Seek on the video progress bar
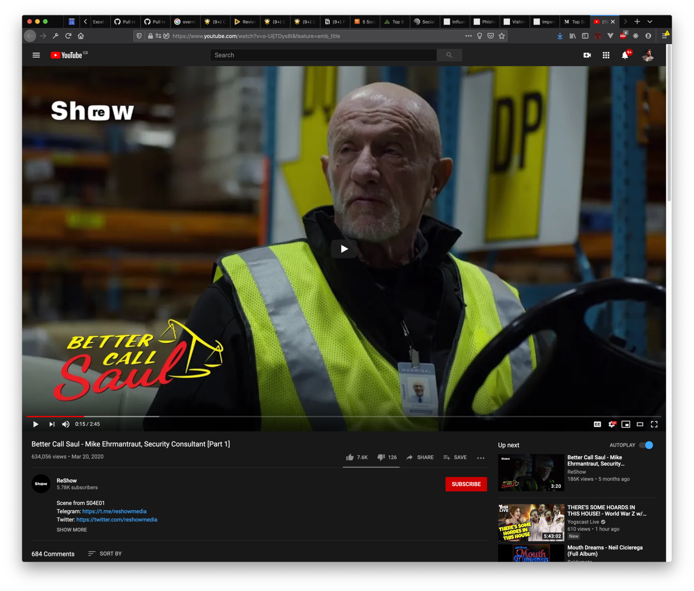 (x=344, y=416)
